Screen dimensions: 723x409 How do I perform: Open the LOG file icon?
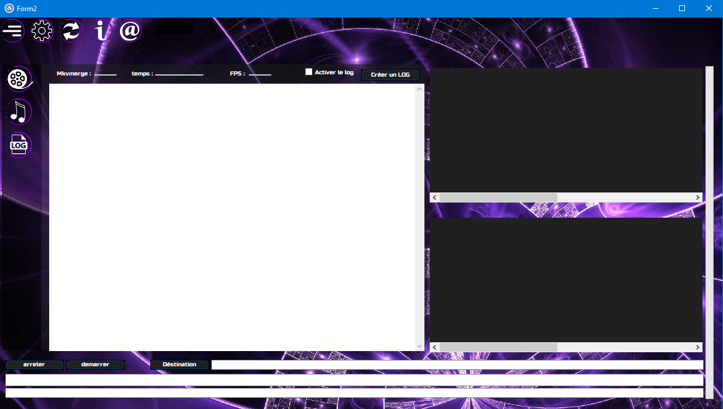tap(19, 145)
